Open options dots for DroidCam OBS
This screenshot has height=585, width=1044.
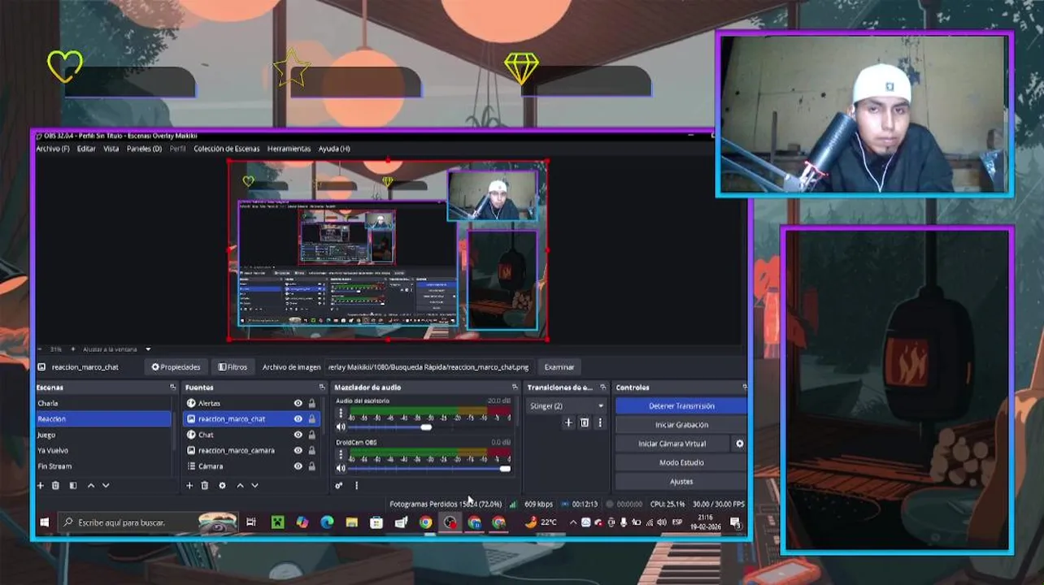click(341, 455)
